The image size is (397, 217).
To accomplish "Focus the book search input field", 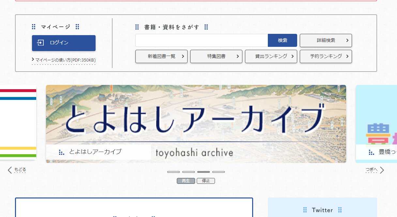I will [202, 40].
